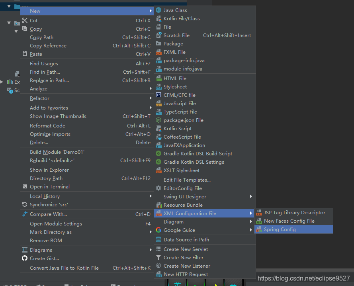
Task: Click the XSLT Stylesheet icon
Action: coord(159,170)
